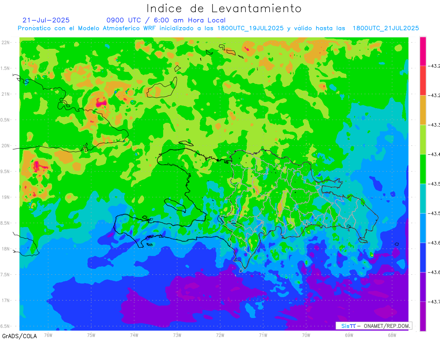Click the '71W' longitude label
The width and height of the screenshot is (440, 340).
[263, 335]
